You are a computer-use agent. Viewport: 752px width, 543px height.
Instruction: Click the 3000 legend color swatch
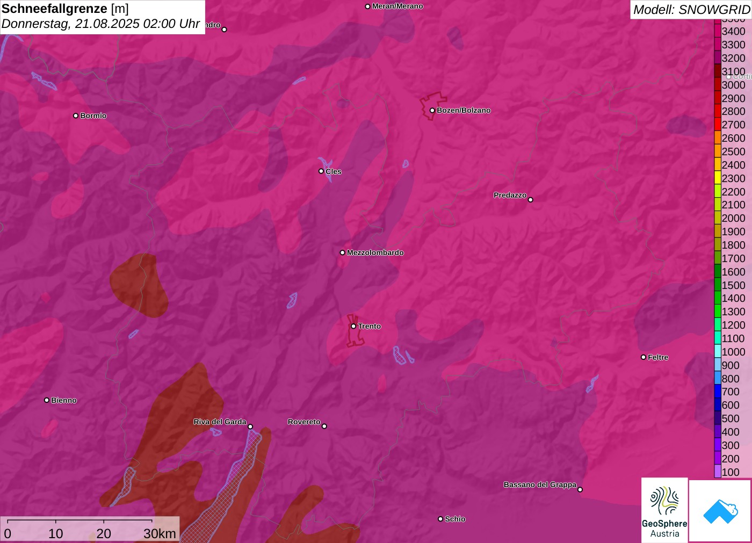pyautogui.click(x=718, y=84)
